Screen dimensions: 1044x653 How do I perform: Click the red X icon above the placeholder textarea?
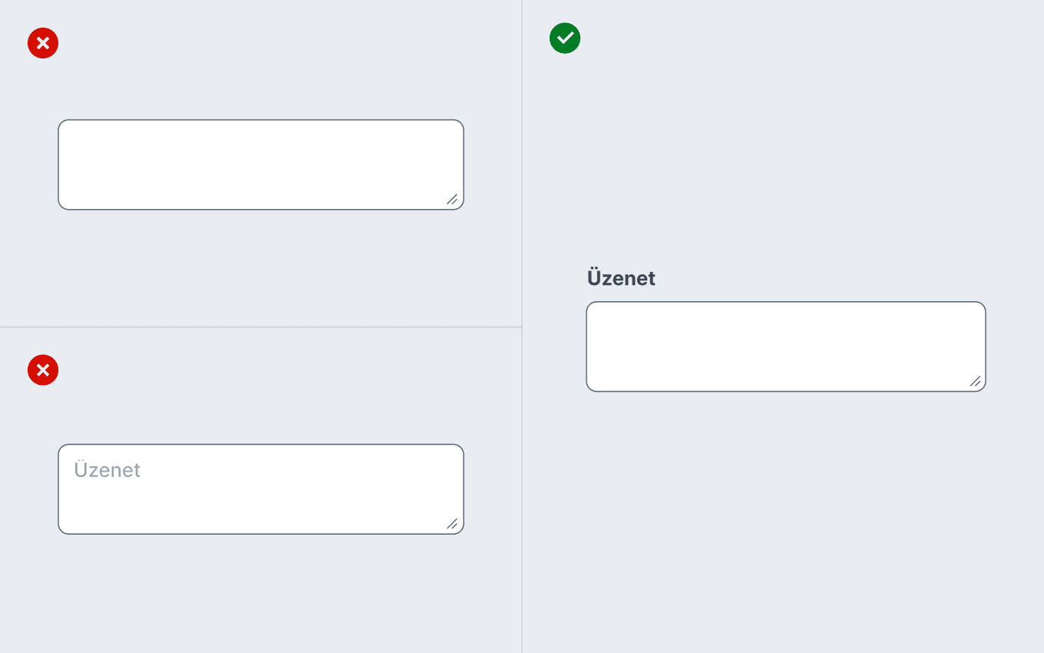[x=43, y=370]
